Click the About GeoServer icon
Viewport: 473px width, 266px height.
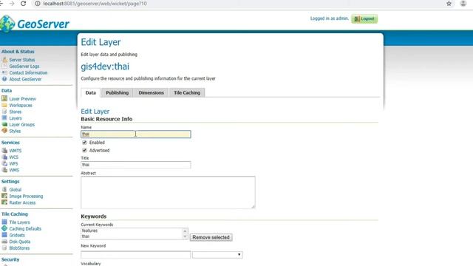coord(4,79)
